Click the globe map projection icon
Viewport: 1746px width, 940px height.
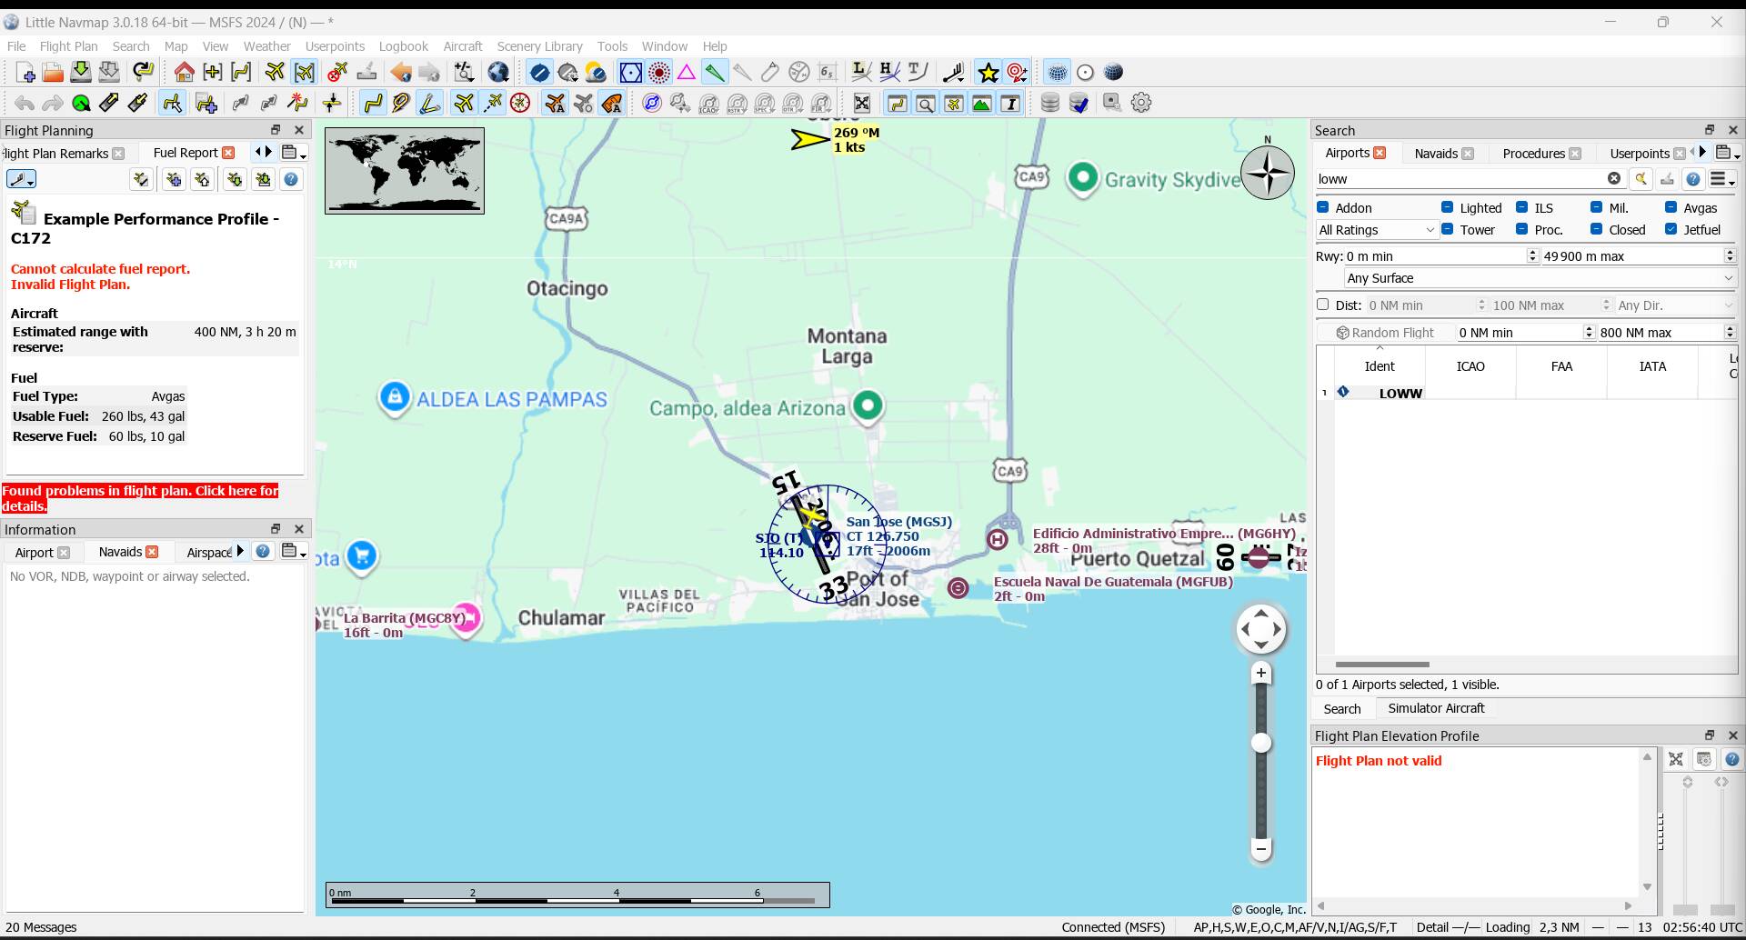[x=498, y=73]
